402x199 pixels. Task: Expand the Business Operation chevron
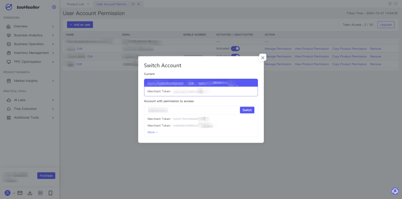click(53, 44)
